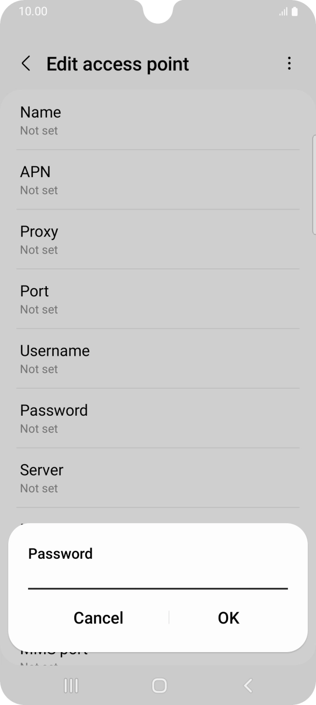
Task: Confirm the password by pressing OK
Action: point(228,618)
